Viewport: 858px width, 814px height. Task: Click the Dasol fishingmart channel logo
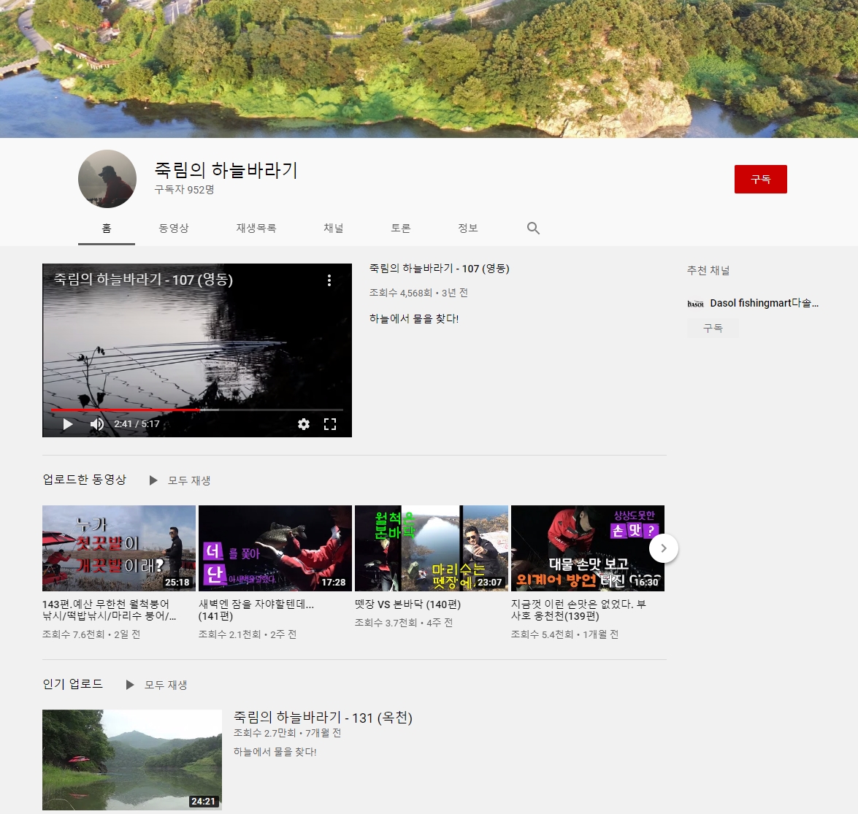coord(695,303)
